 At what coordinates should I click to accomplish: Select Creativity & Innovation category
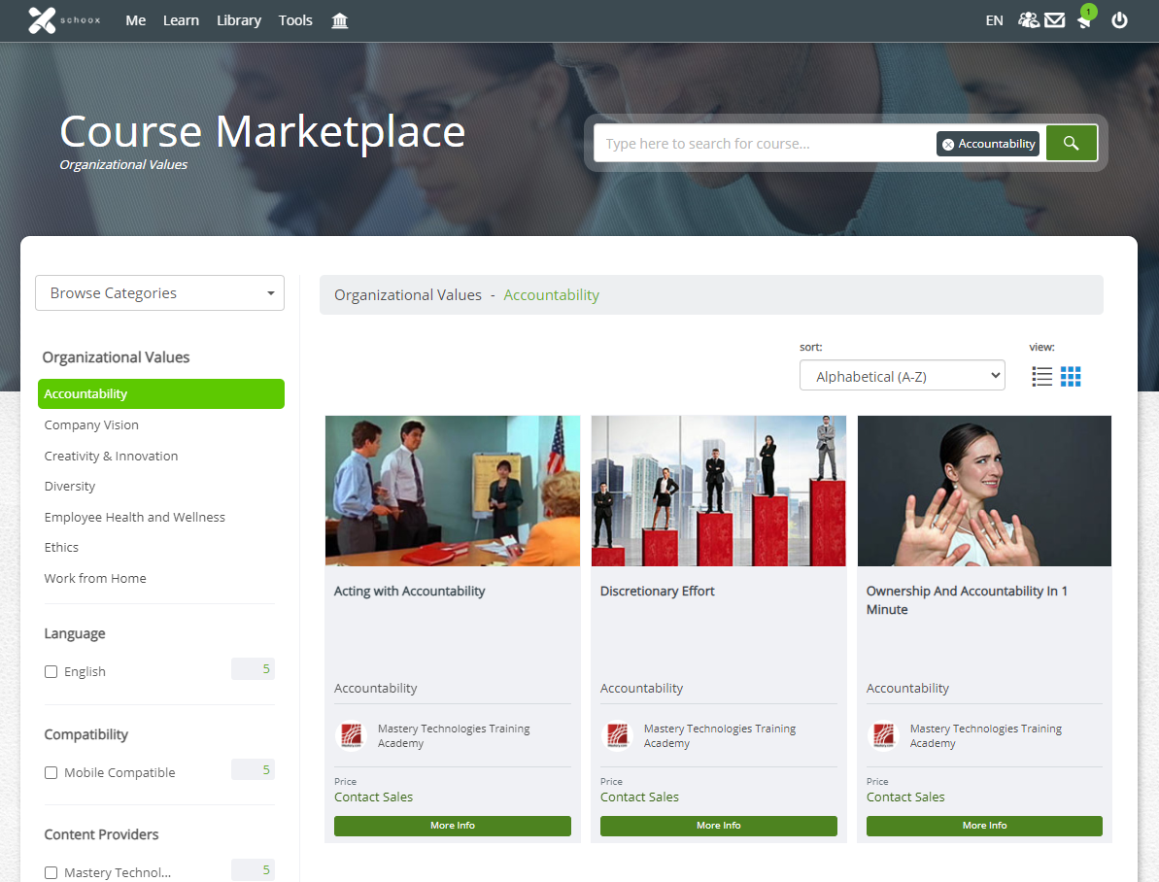click(111, 457)
